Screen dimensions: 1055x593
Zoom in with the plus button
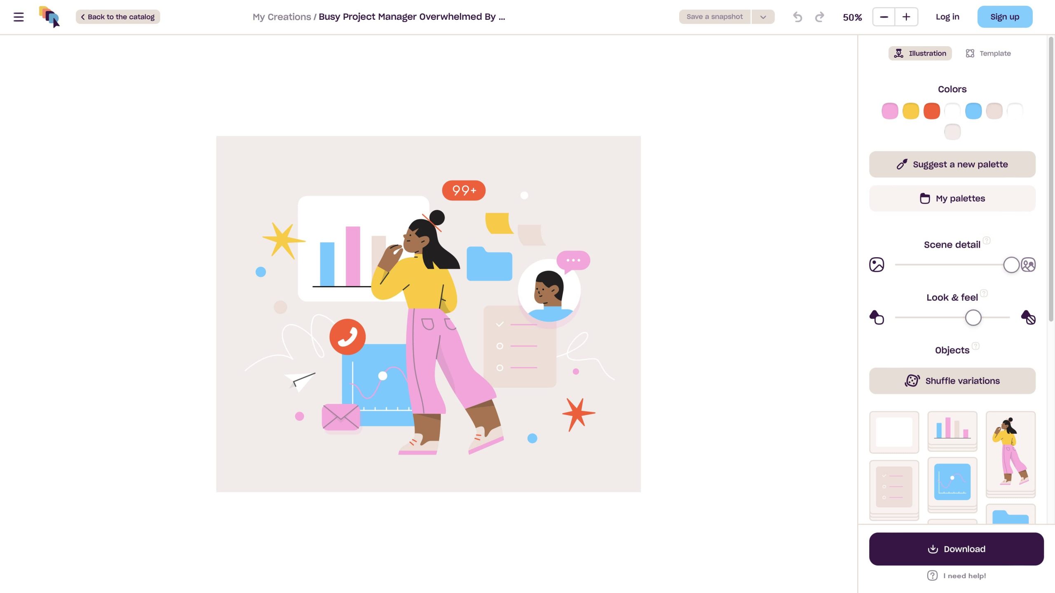coord(906,17)
